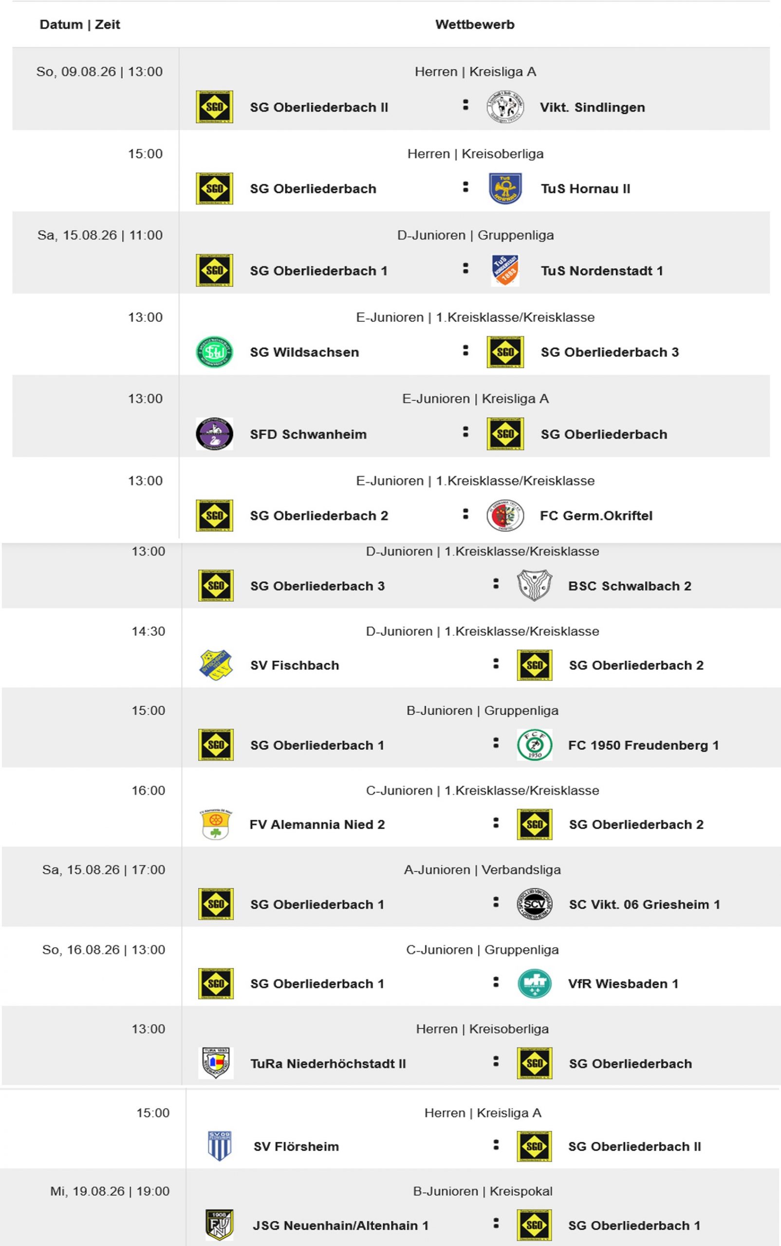The image size is (781, 1246).
Task: Click the SC Vikt. 06 Griesheim logo
Action: point(535,904)
